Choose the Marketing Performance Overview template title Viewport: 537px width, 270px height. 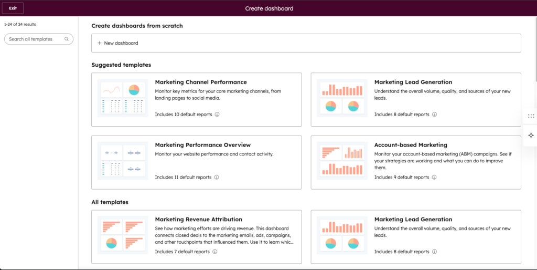pos(202,145)
